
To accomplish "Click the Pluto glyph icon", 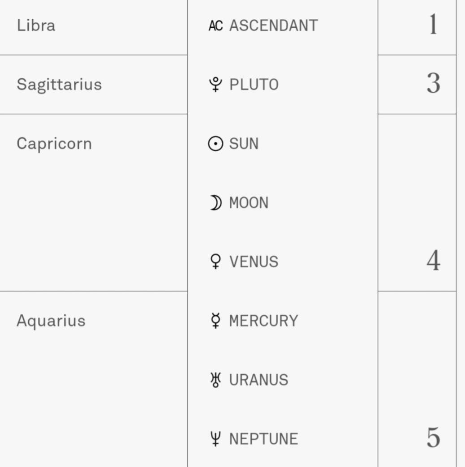I will (215, 85).
